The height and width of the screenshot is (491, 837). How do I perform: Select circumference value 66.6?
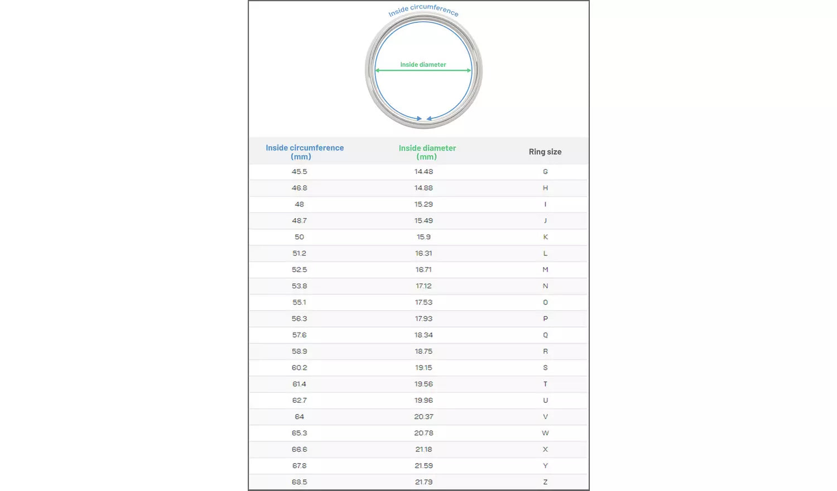point(299,449)
